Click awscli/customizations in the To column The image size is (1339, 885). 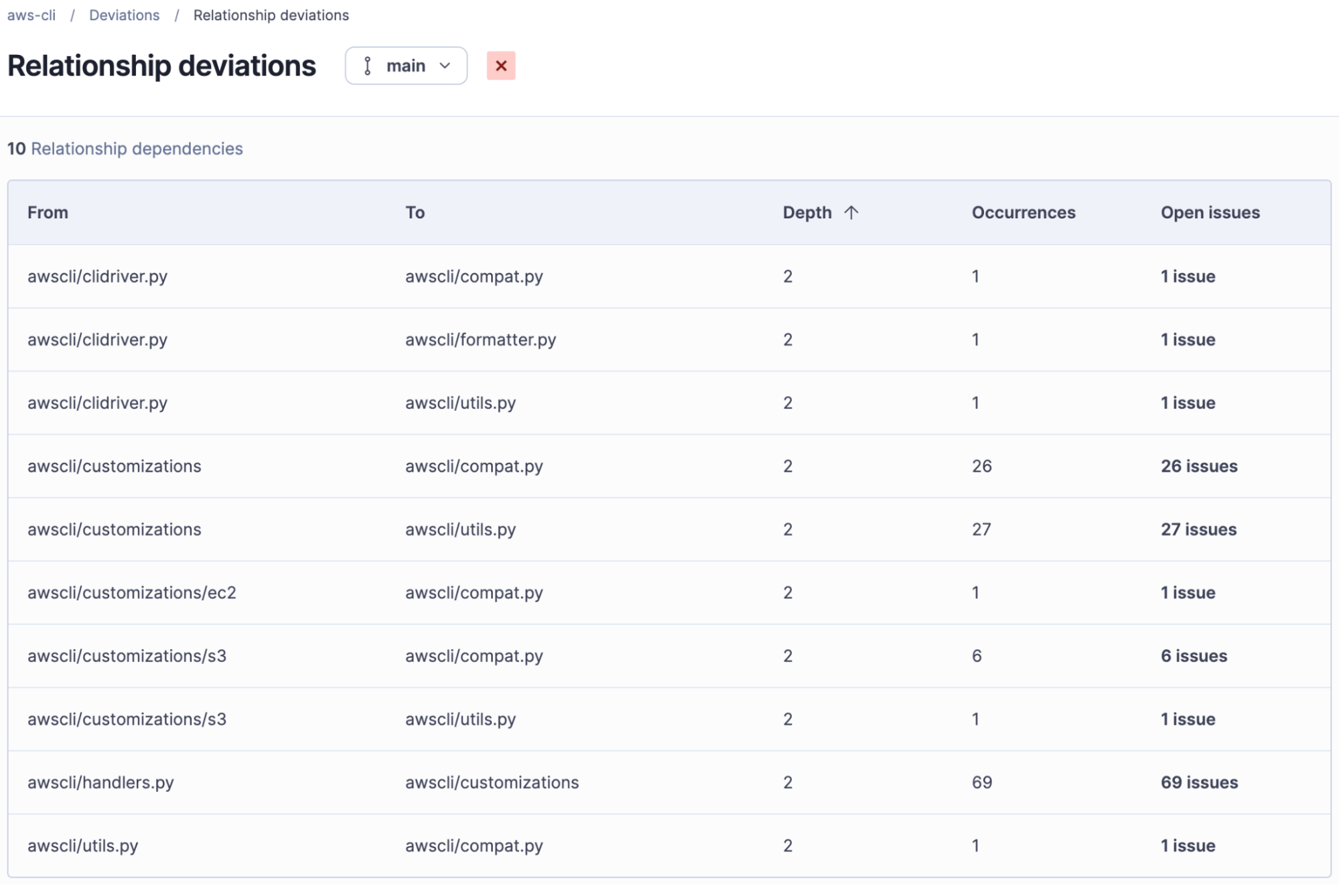[492, 782]
